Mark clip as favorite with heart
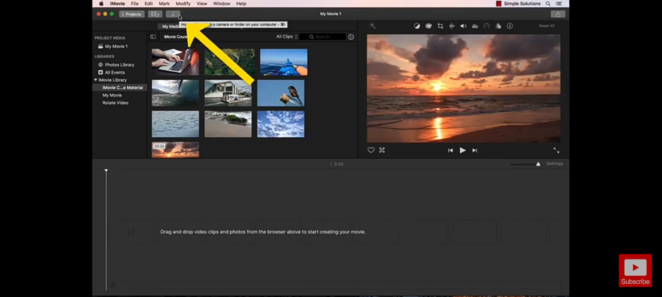 point(371,150)
